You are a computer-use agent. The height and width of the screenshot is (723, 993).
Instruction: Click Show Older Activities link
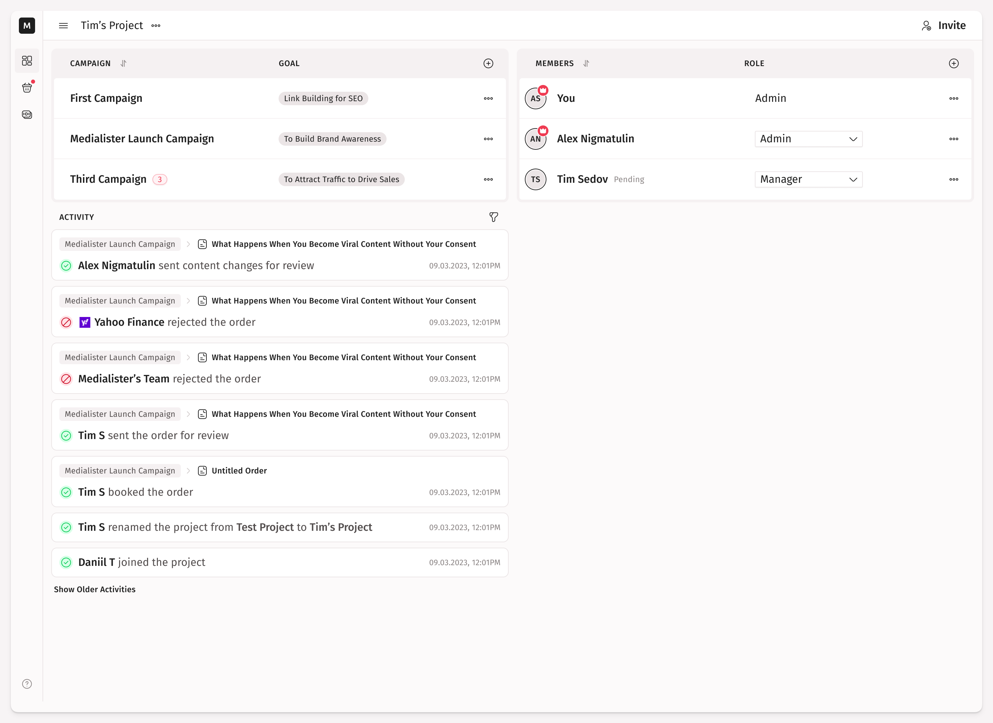[94, 589]
